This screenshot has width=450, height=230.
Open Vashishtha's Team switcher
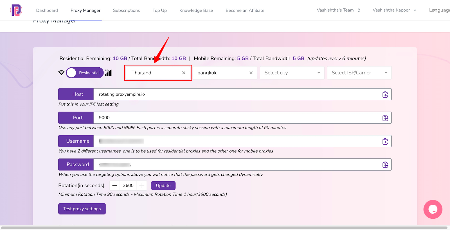coord(338,10)
